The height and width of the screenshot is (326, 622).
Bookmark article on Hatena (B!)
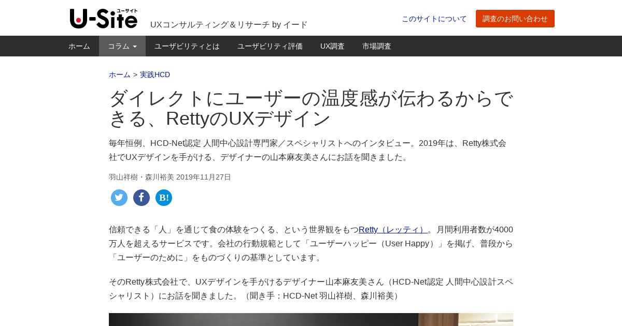pos(164,198)
